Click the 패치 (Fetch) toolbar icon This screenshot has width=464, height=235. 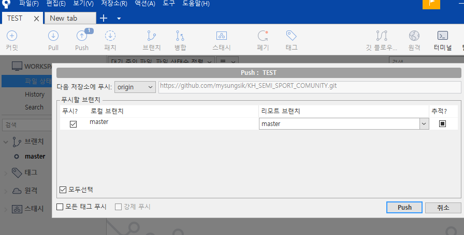[x=110, y=36]
